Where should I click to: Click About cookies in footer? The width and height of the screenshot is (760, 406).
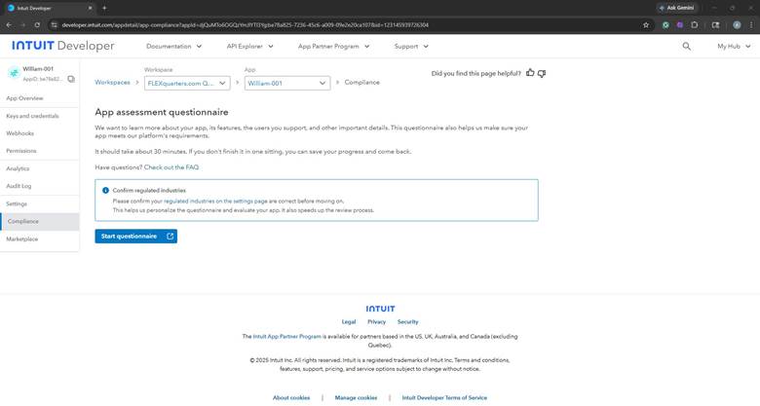click(291, 398)
